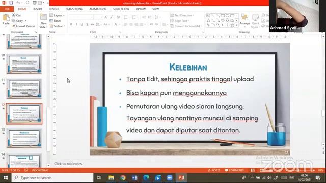Open the Change Case (Aa) dropdown
This screenshot has height=183, width=326.
tap(106, 24)
